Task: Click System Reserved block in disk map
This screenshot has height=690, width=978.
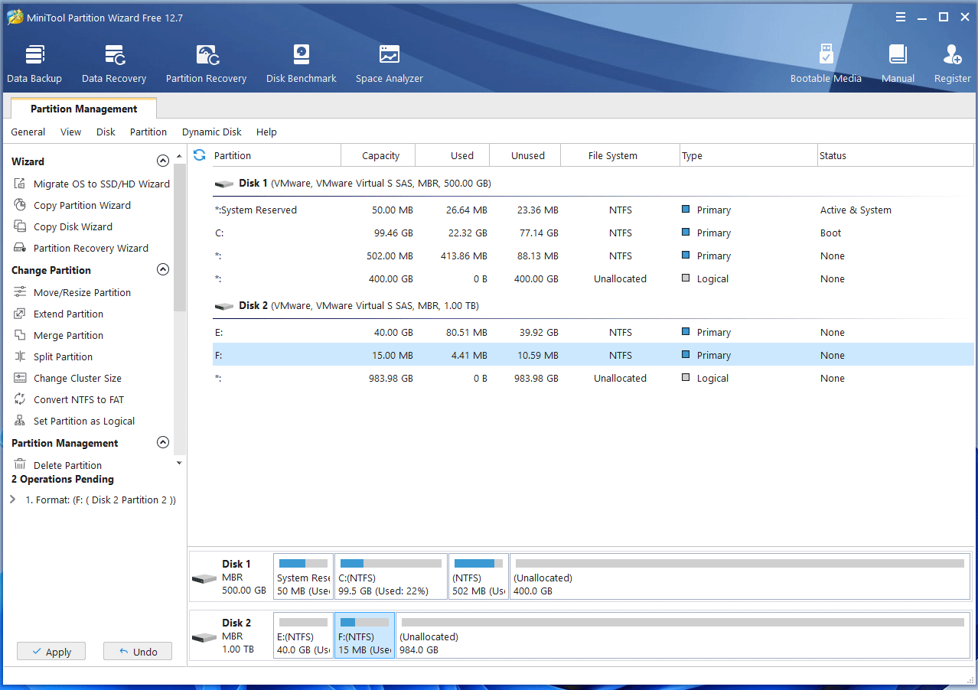Action: [x=303, y=577]
